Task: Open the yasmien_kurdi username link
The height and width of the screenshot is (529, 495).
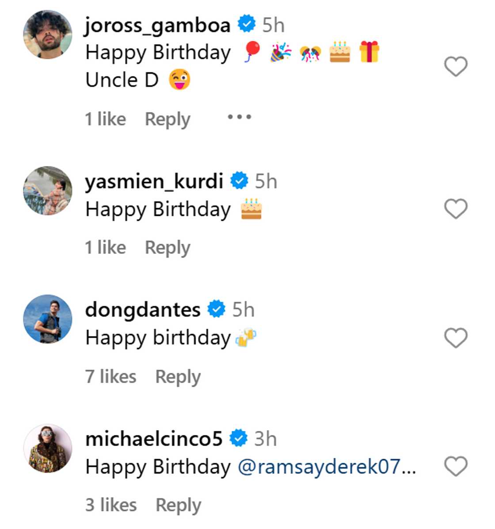Action: coord(154,181)
